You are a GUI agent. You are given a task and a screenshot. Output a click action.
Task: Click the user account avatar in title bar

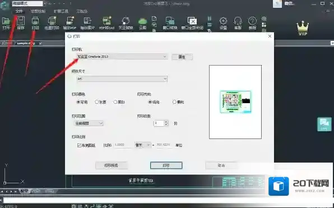pyautogui.click(x=277, y=4)
